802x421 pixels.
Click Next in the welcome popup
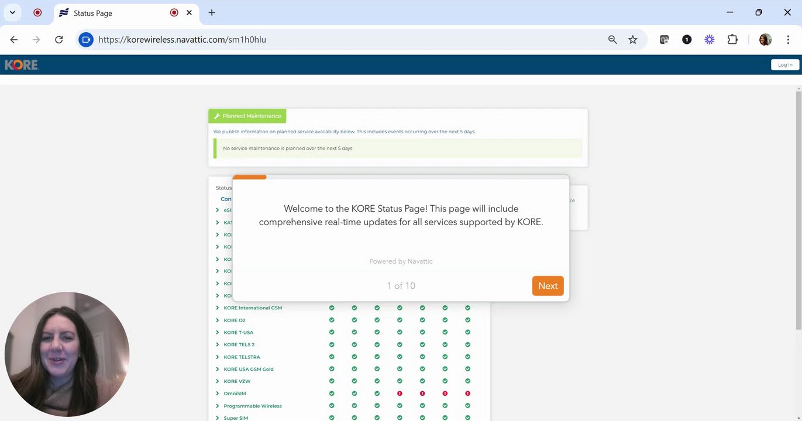click(548, 286)
